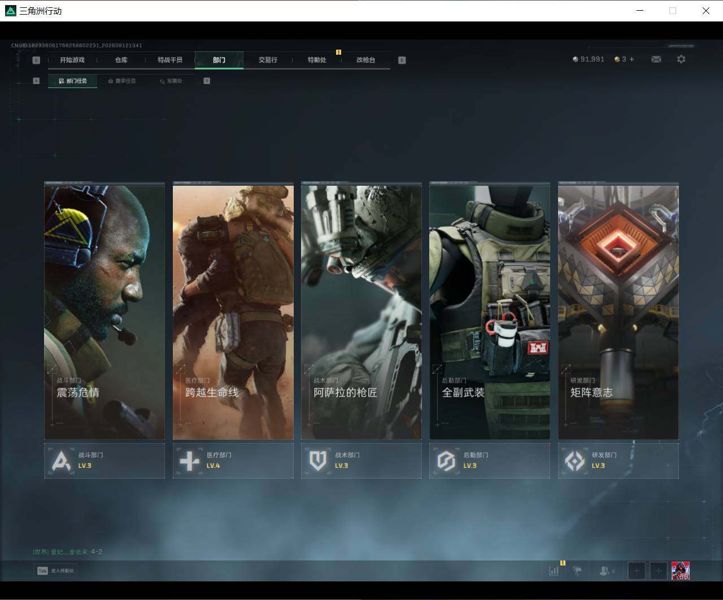The width and height of the screenshot is (723, 600).
Task: Open the settings gear icon
Action: point(681,59)
